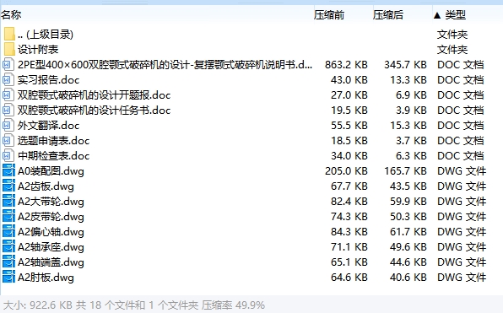Select file name A2大带轮.dwg
Screen dimensions: 503x313
click(x=51, y=202)
